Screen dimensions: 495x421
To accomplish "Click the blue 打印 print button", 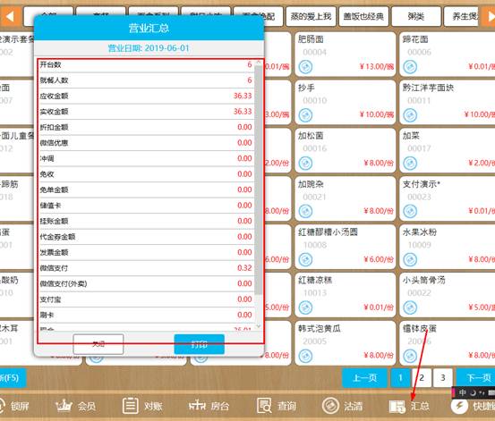I will [x=200, y=344].
